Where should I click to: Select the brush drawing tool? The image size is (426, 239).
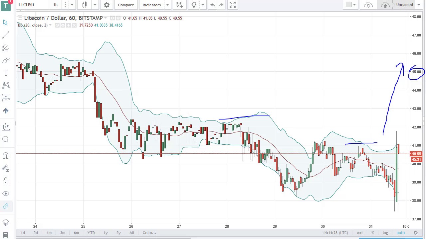(x=5, y=60)
